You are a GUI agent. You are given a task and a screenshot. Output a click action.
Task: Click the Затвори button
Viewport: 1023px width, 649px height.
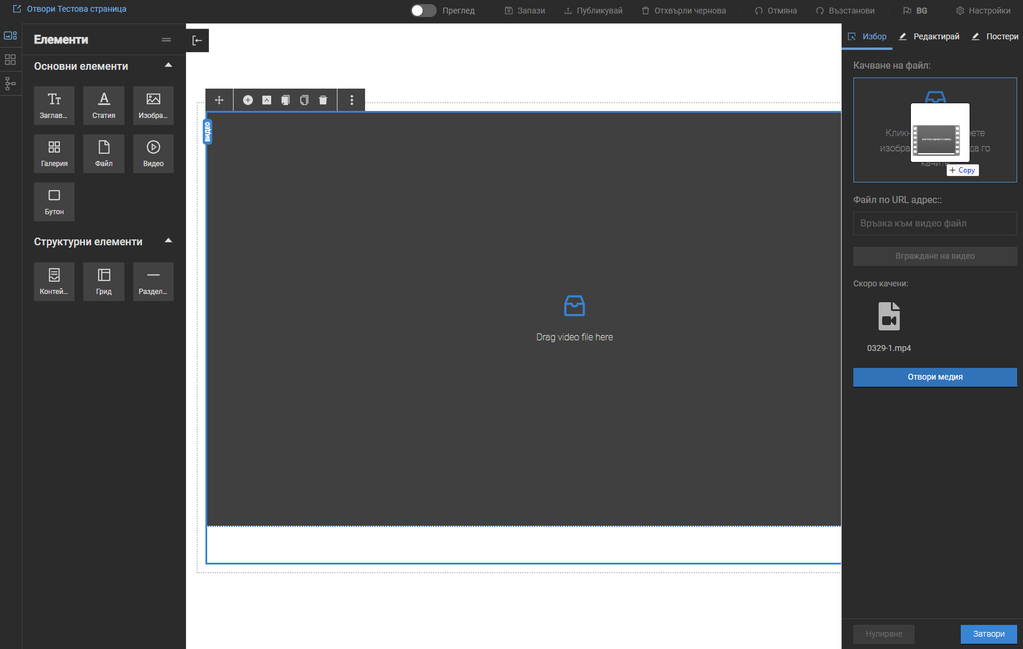[988, 634]
